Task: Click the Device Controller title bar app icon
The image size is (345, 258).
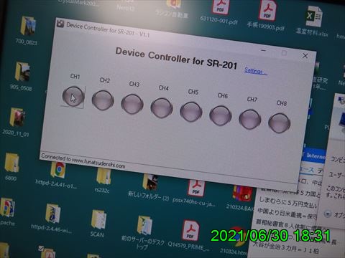Action: (60, 24)
